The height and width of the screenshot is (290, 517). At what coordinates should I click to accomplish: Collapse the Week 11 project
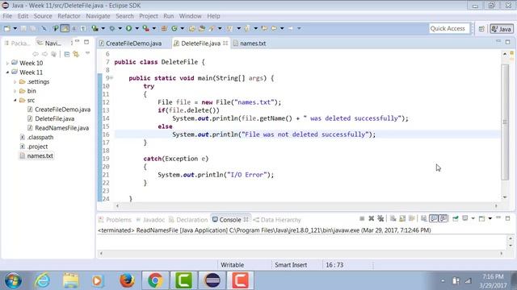7,72
